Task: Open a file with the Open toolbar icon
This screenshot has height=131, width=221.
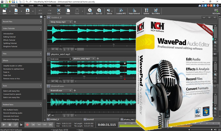Action: pyautogui.click(x=4, y=11)
